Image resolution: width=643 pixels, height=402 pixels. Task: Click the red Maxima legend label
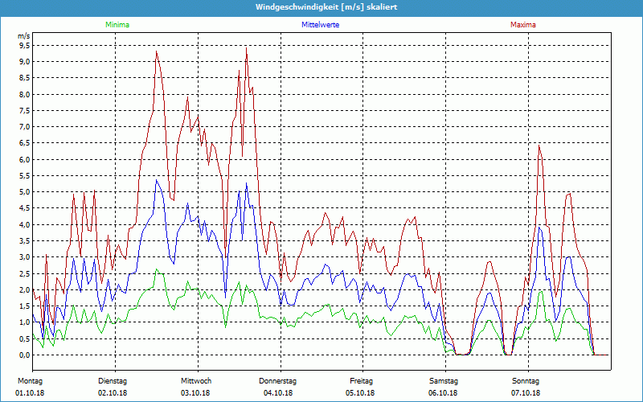tap(523, 25)
